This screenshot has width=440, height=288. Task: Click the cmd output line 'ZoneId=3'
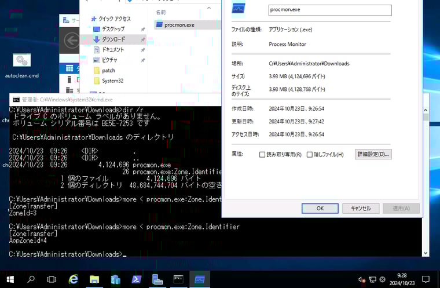(x=23, y=213)
